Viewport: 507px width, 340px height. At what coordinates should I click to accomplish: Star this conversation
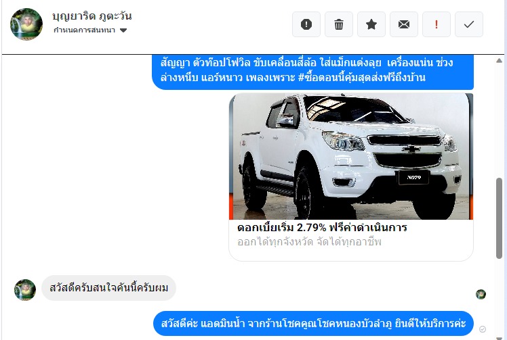[x=371, y=24]
